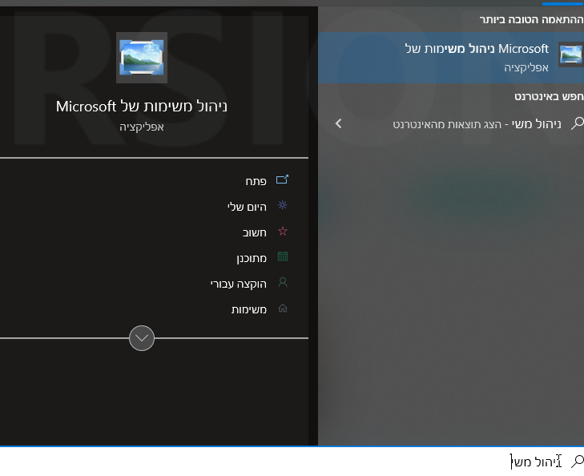
Task: Select web result ניהול משי - הצג תוצאות מהאינטרנט
Action: pos(451,123)
